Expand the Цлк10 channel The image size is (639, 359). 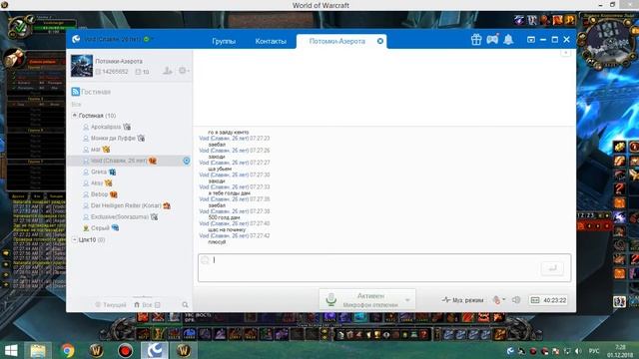[75, 239]
